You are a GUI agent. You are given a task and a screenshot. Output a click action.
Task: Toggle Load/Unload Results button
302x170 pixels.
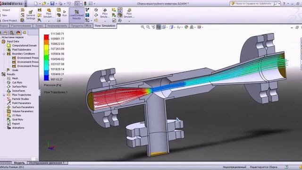pos(76,15)
